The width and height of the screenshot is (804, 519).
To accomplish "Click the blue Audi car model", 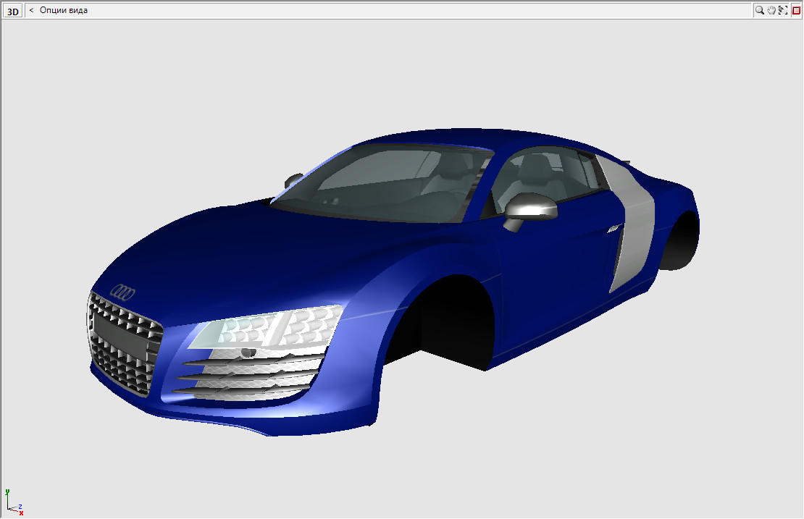I will [x=394, y=282].
